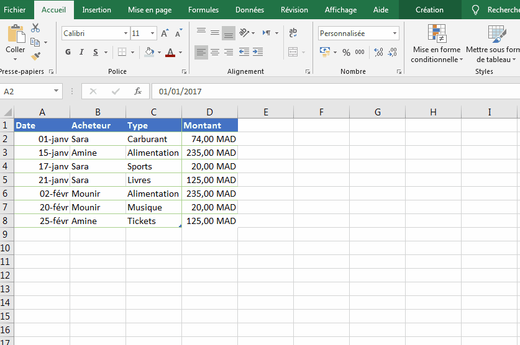Confirm entry with the checkmark button
This screenshot has width=520, height=345.
pyautogui.click(x=116, y=91)
